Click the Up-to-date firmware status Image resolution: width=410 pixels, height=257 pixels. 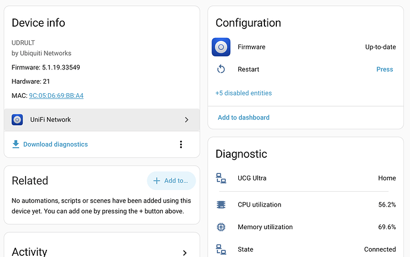tap(380, 47)
